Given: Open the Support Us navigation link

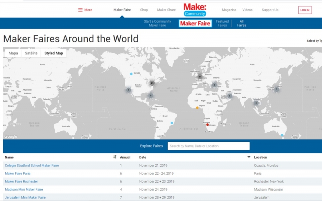Looking at the screenshot, I should click(x=270, y=10).
